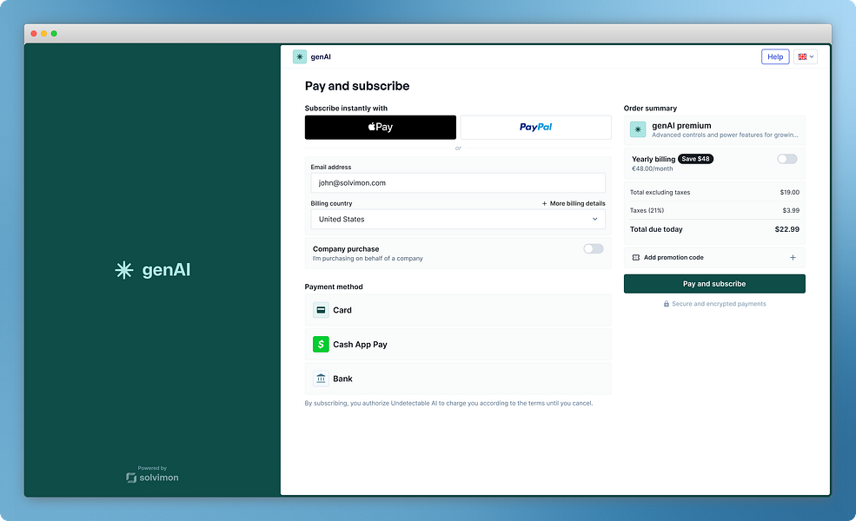Click the Card payment icon

(321, 310)
